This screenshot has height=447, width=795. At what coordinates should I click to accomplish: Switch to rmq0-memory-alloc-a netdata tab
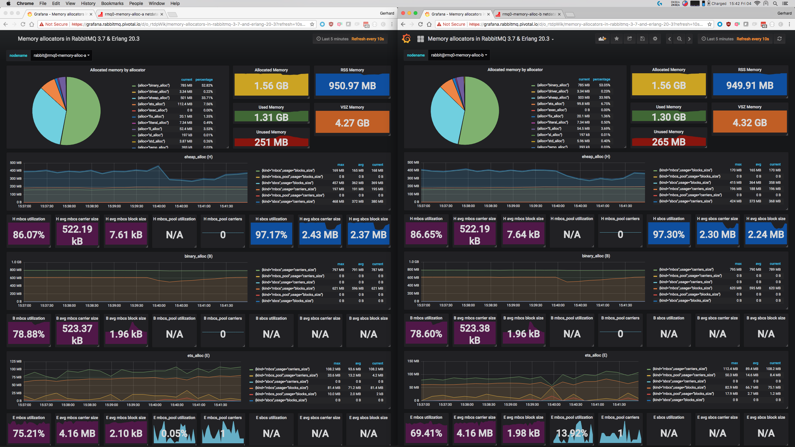point(130,14)
